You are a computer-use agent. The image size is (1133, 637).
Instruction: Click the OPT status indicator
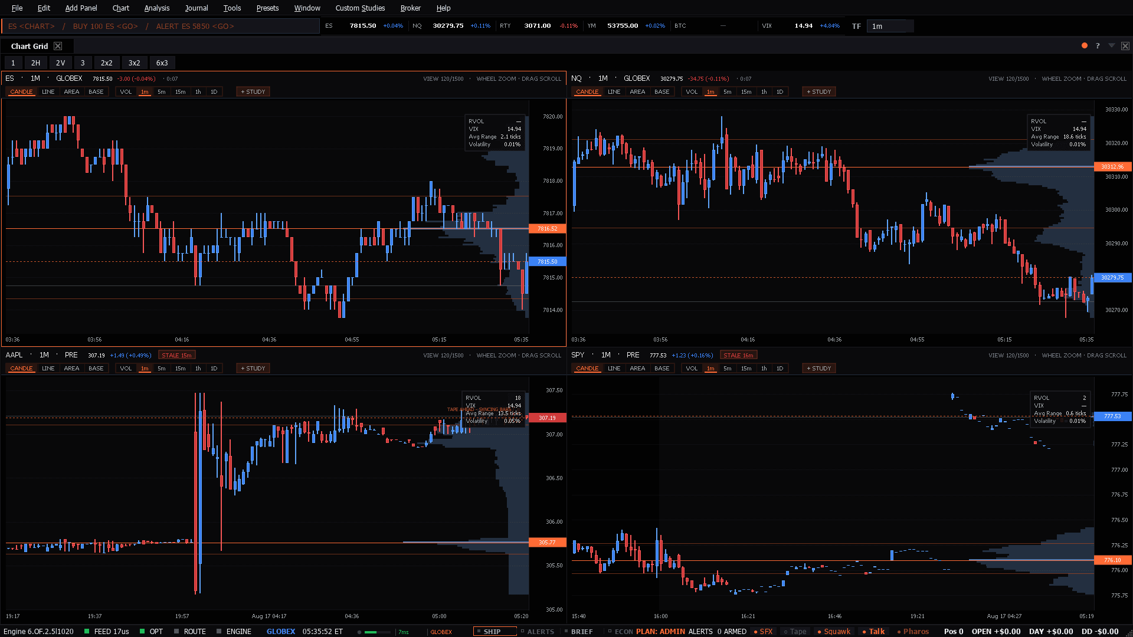tap(151, 631)
